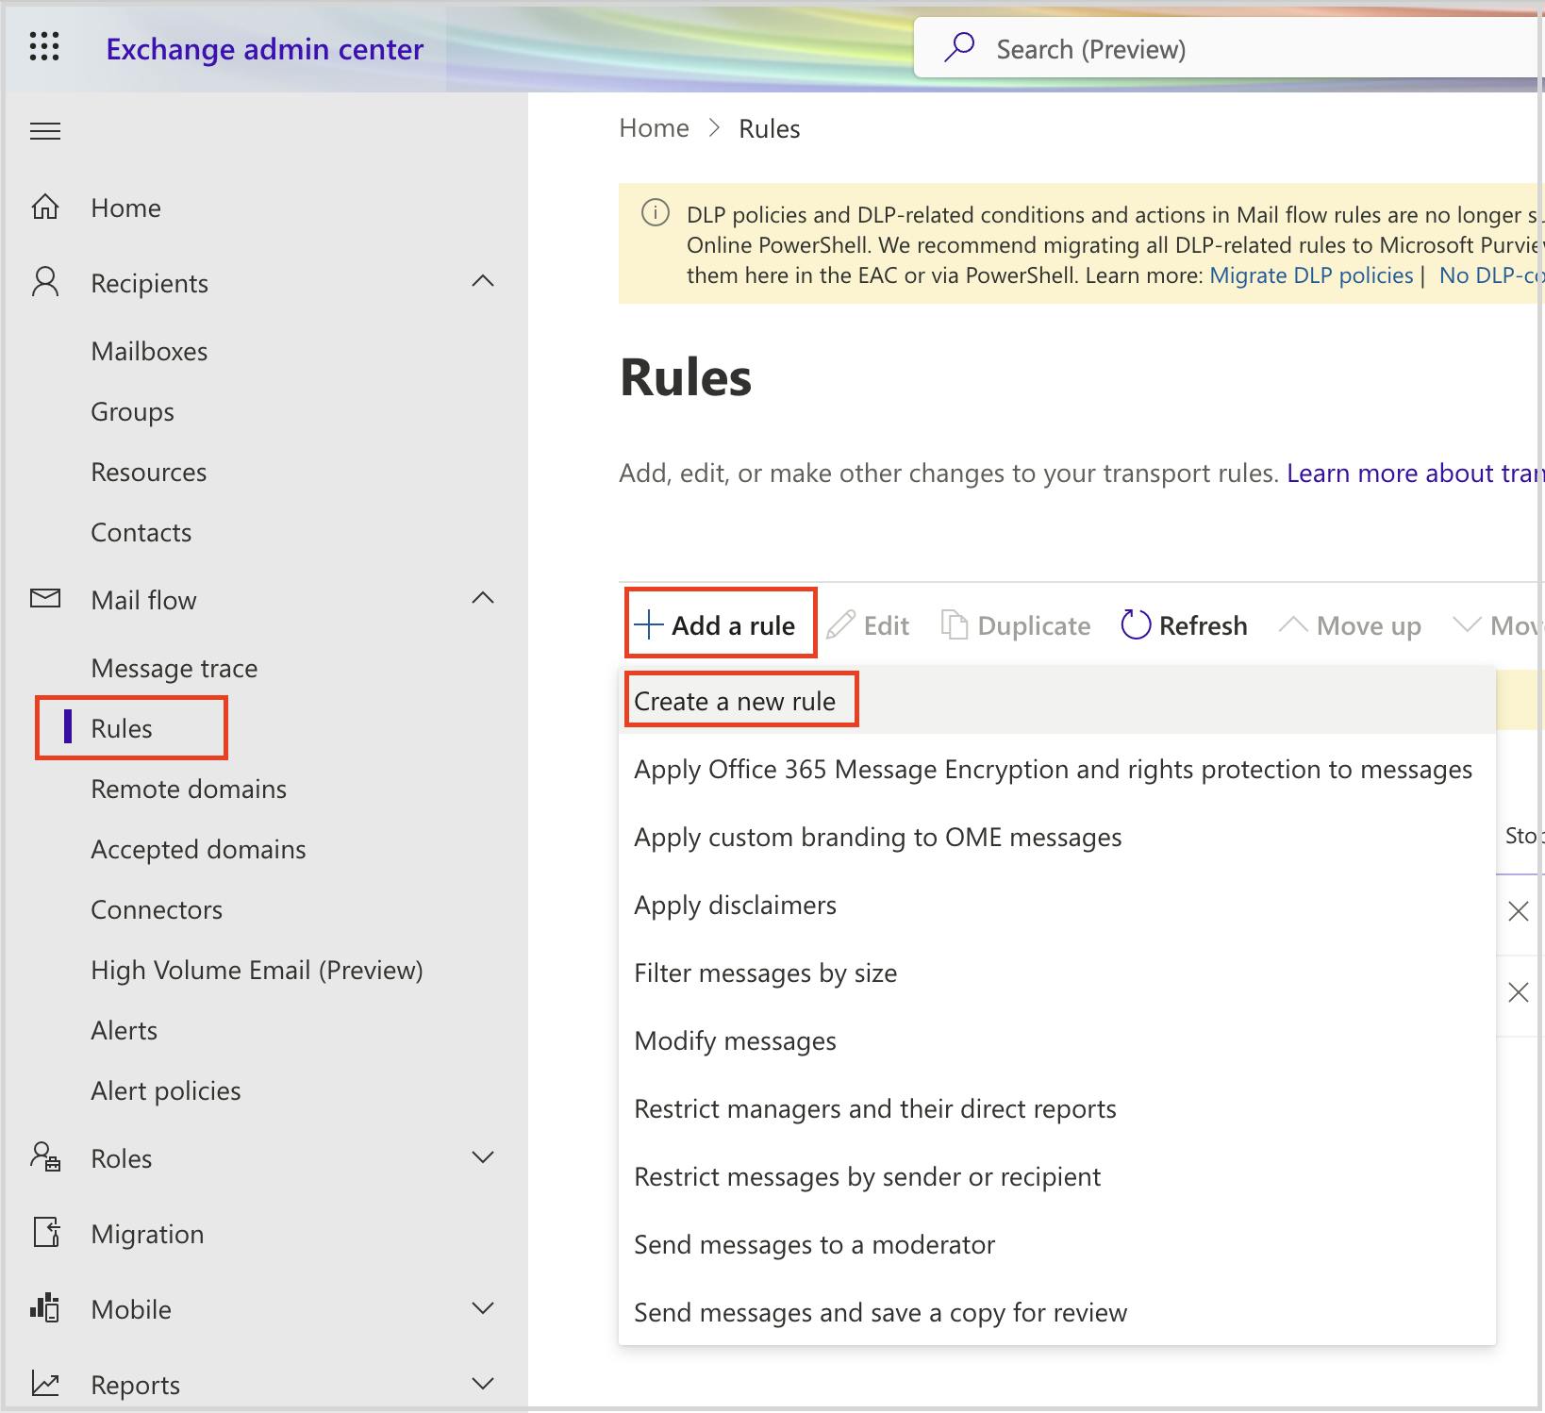Image resolution: width=1545 pixels, height=1413 pixels.
Task: Go to Home breadcrumb link
Action: point(654,127)
